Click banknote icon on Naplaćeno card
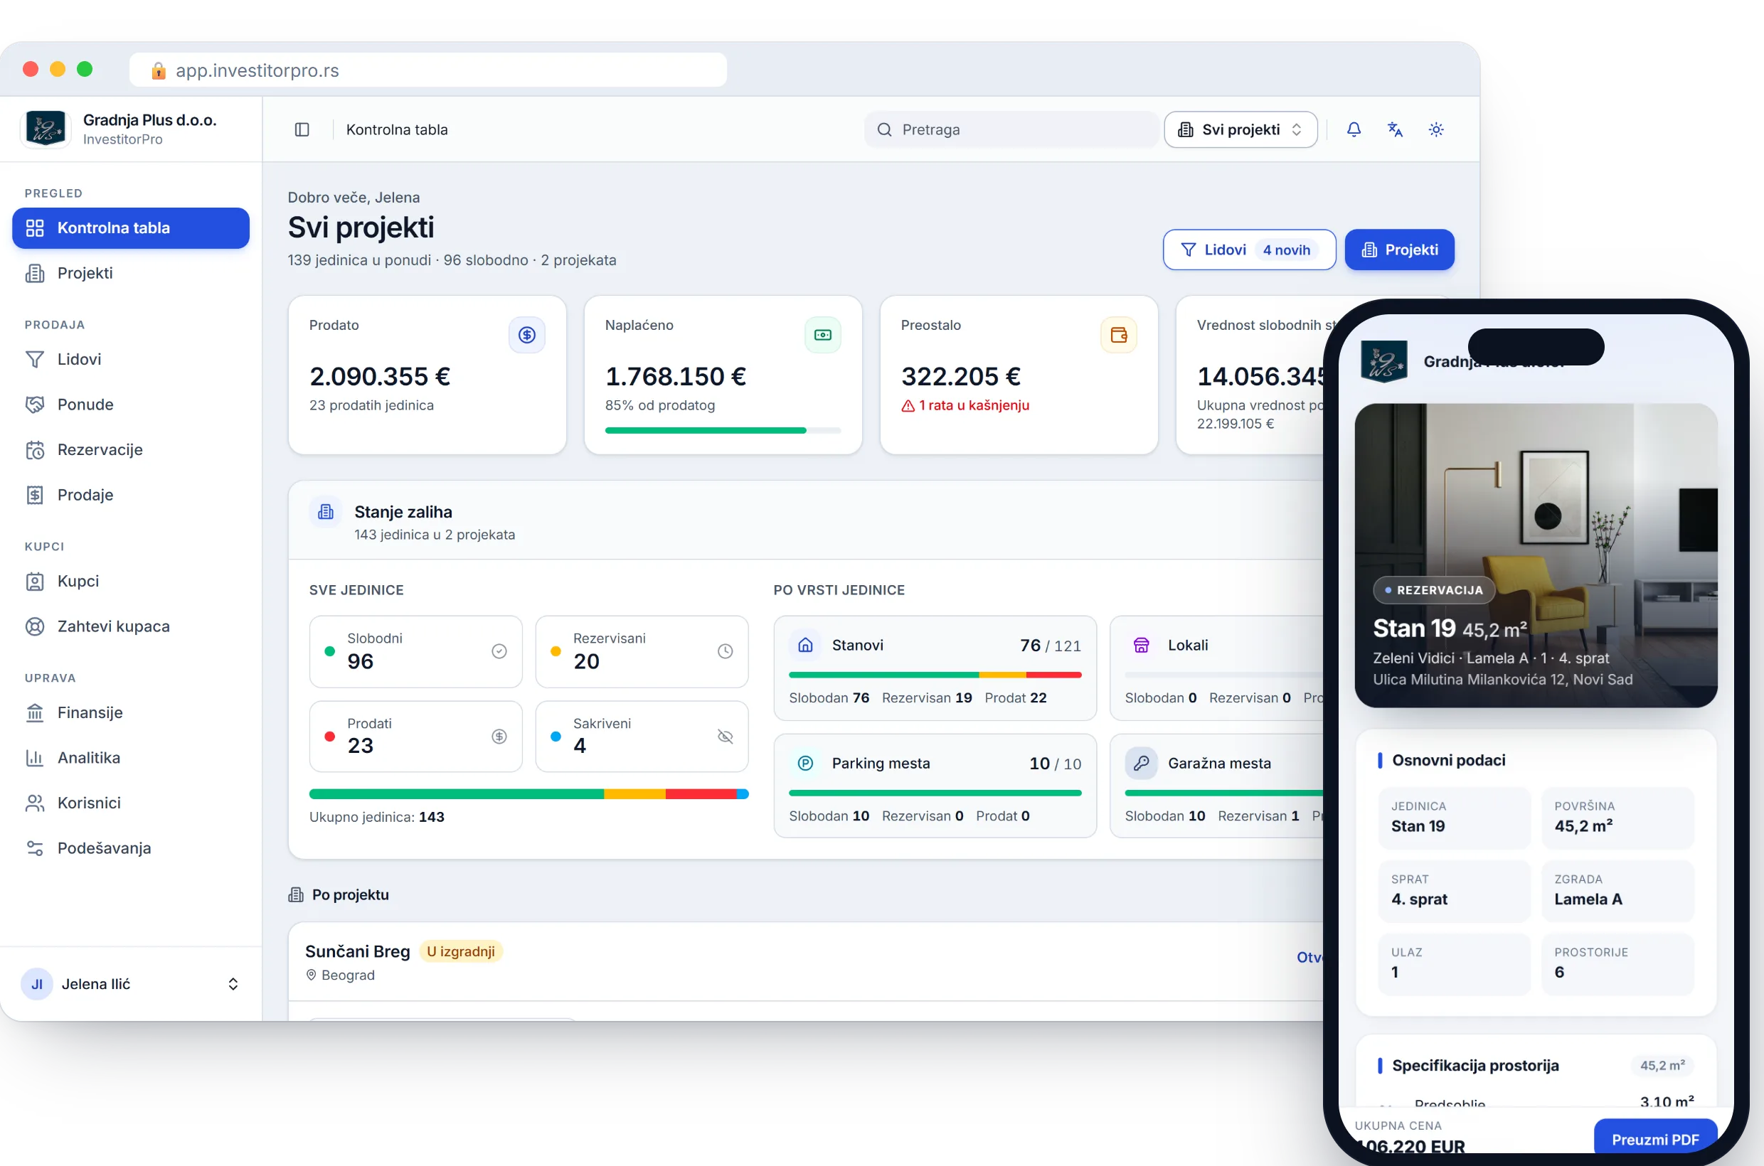1764x1166 pixels. [x=823, y=335]
